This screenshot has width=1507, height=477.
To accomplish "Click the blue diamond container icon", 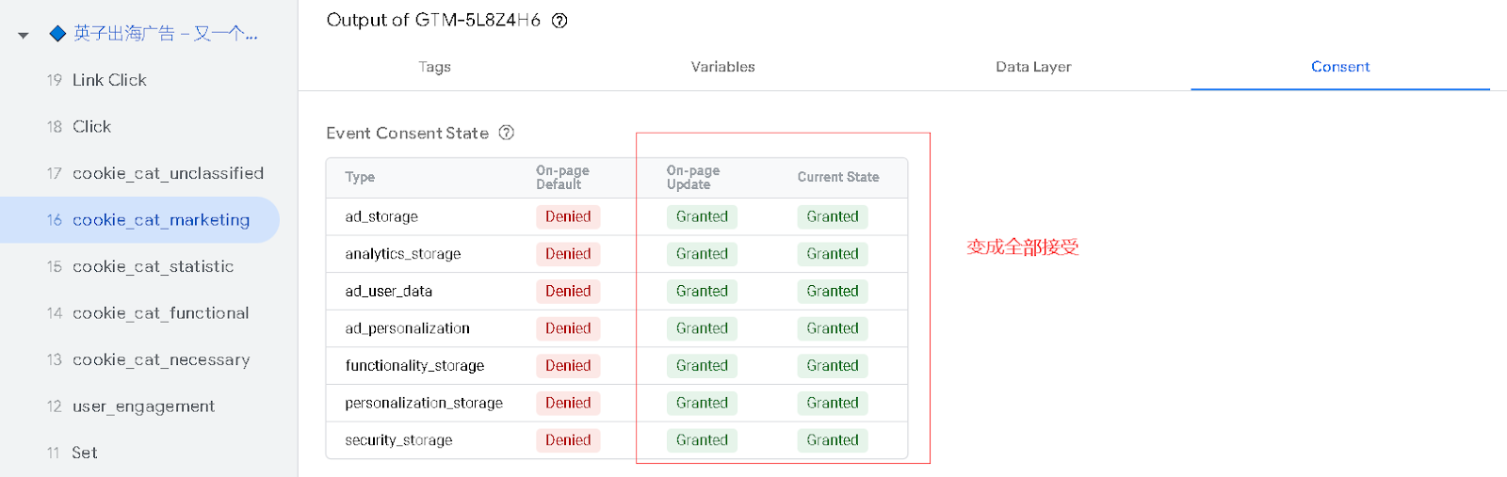I will (x=57, y=34).
